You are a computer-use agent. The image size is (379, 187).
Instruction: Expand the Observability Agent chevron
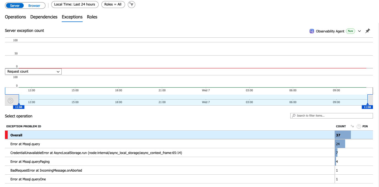[x=359, y=31]
